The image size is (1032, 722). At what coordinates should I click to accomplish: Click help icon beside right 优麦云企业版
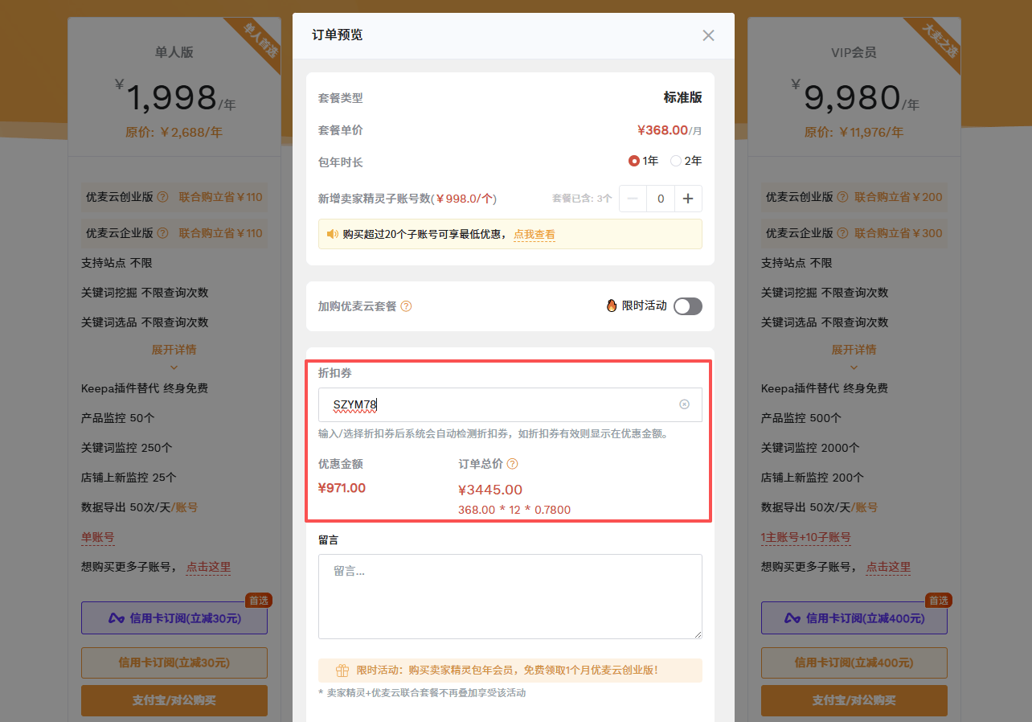point(843,233)
